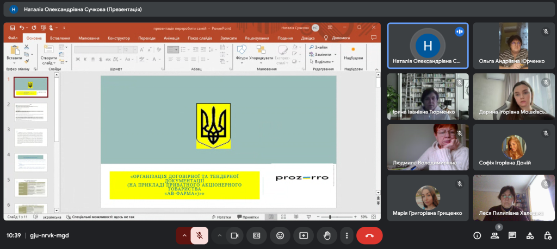Select slide 2 thumbnail in panel
This screenshot has height=249, width=557.
pyautogui.click(x=30, y=112)
